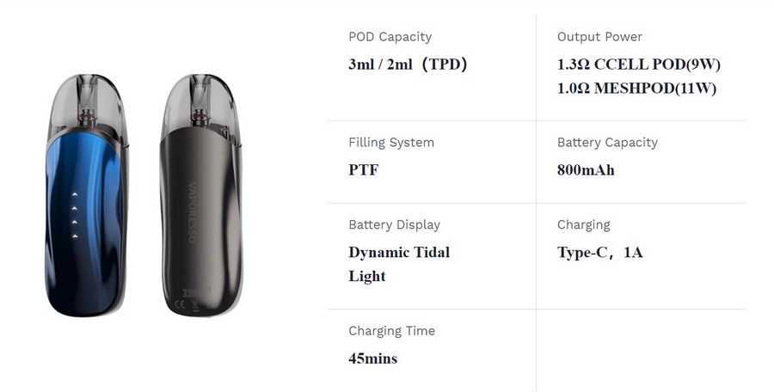Screen dimensions: 774x392
Task: Select the PTF value
Action: (363, 170)
